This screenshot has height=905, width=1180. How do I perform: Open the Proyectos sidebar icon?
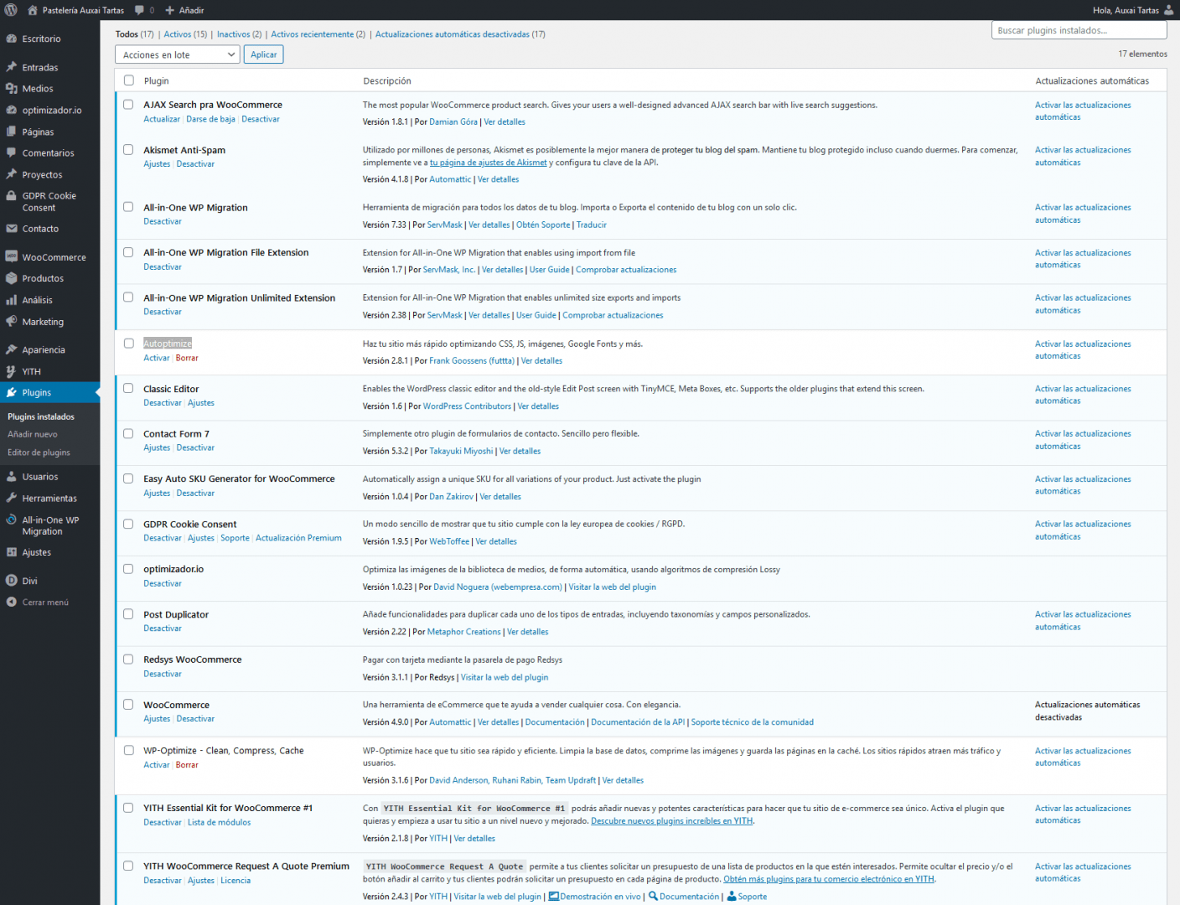11,174
